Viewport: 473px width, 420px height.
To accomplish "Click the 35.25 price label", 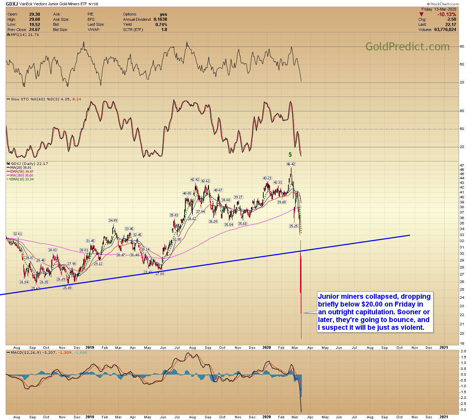I will click(x=294, y=226).
